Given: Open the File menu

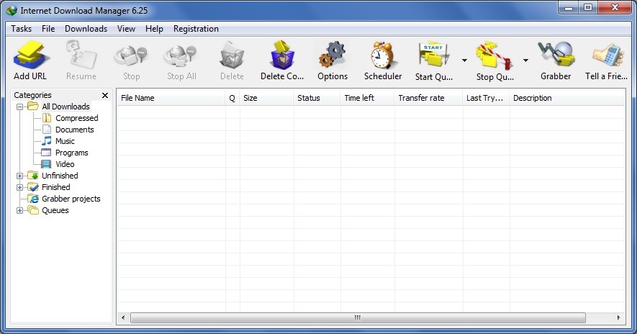Looking at the screenshot, I should (48, 29).
